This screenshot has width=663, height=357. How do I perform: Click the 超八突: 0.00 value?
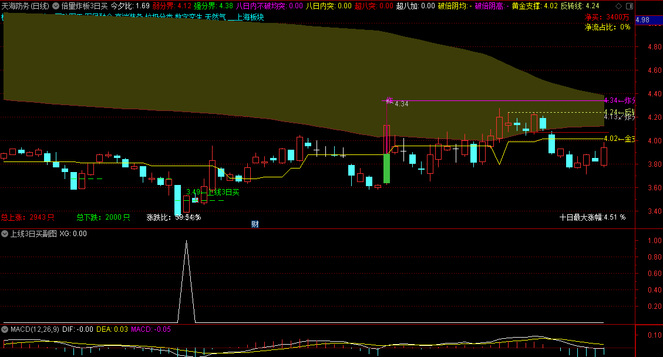[x=374, y=6]
